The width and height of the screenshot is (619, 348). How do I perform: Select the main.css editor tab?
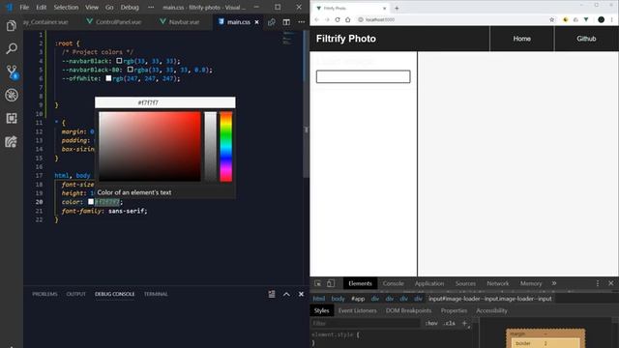click(238, 22)
